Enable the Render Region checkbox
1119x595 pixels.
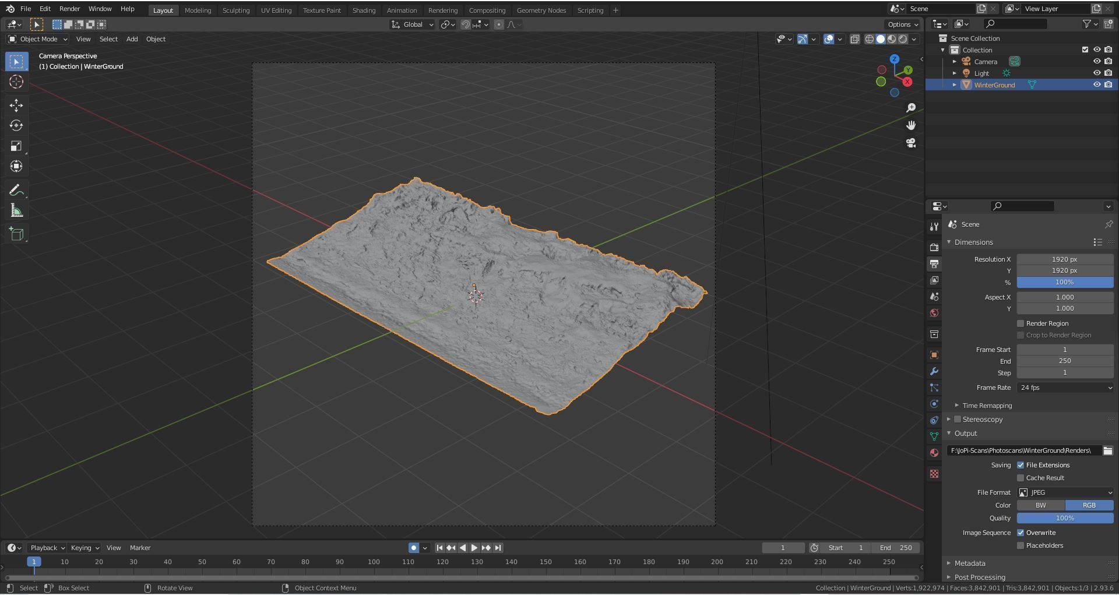pos(1021,323)
